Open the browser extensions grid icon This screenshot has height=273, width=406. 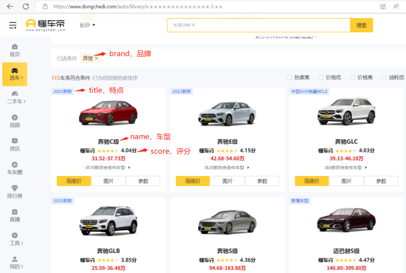pos(383,6)
